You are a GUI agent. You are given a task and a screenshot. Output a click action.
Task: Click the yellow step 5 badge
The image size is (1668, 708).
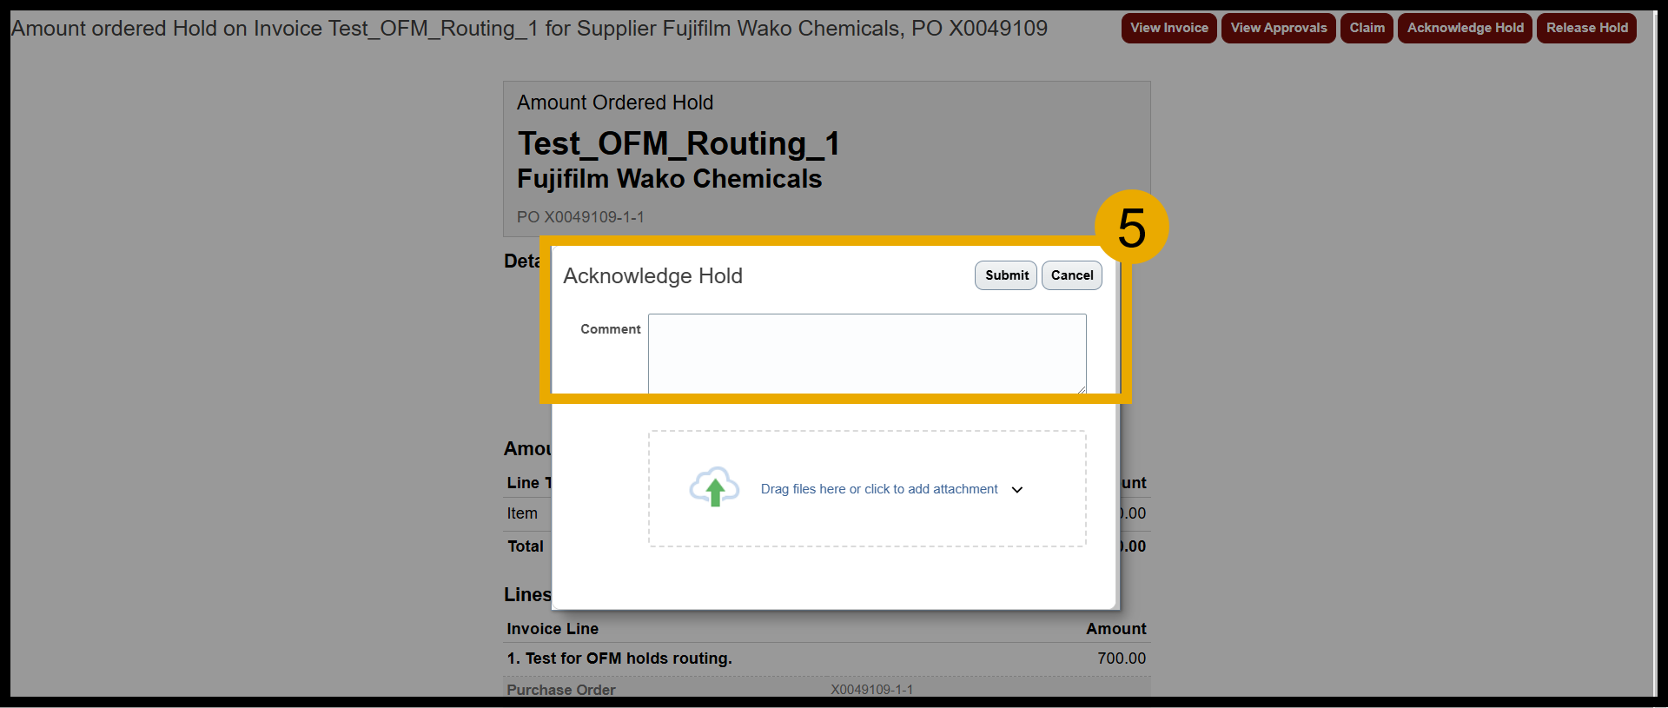[x=1131, y=228]
